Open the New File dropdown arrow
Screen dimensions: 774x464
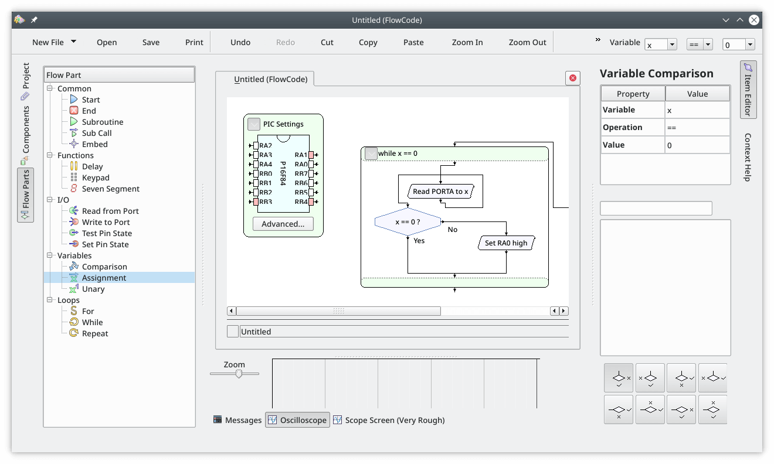click(73, 42)
